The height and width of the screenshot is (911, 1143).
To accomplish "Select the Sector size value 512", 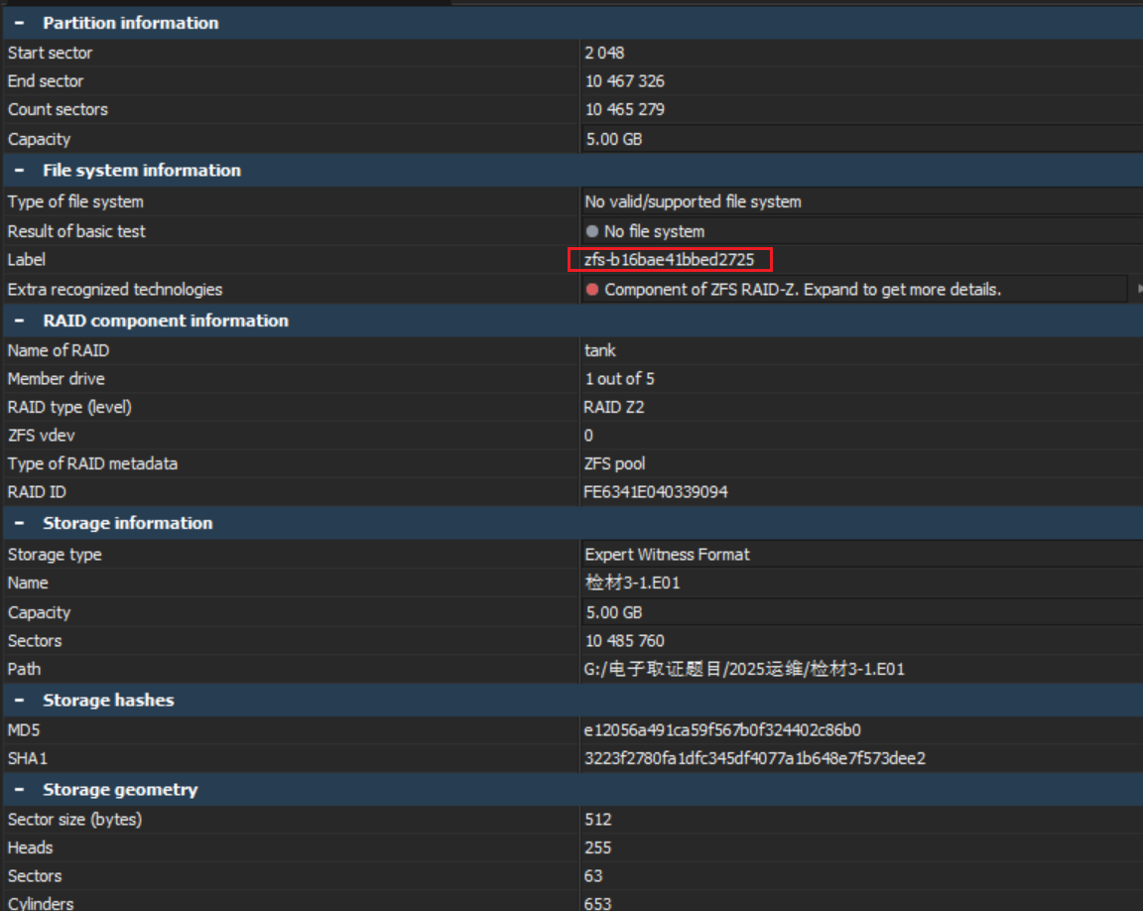I will click(x=598, y=820).
